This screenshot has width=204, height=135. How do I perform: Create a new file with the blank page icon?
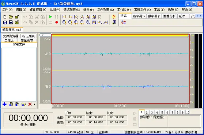[x=5, y=17]
